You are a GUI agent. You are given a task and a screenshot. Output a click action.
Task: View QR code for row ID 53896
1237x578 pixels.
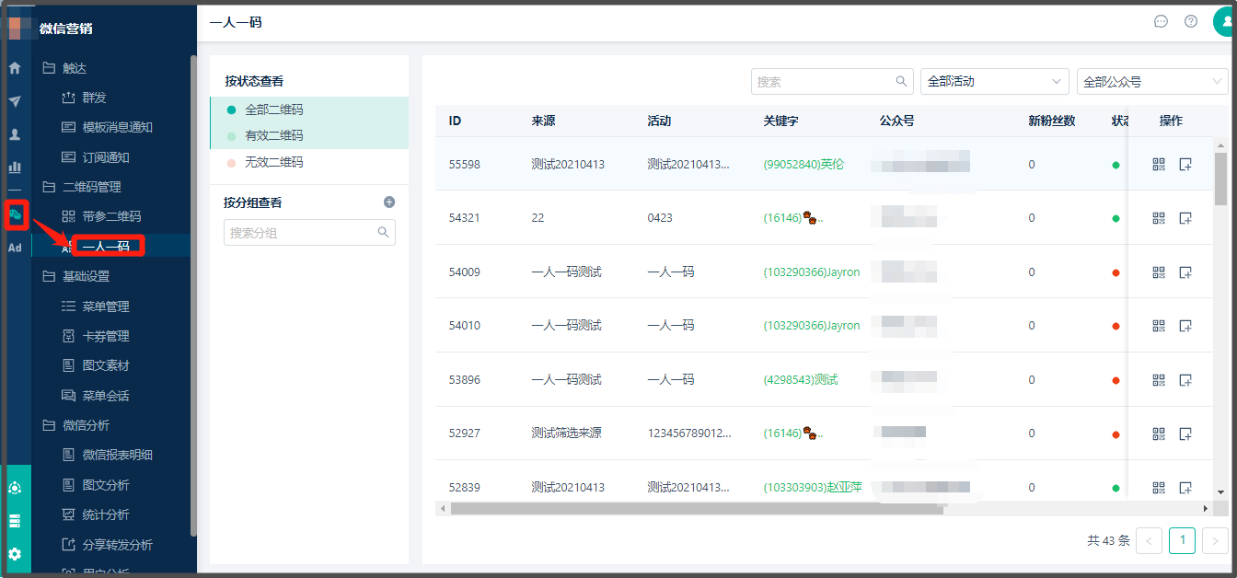coord(1159,380)
